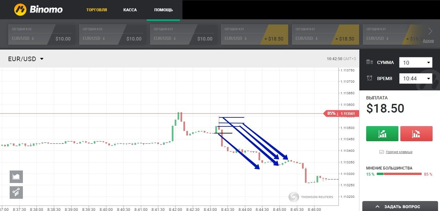Click the 15 % green opinion value

click(370, 174)
